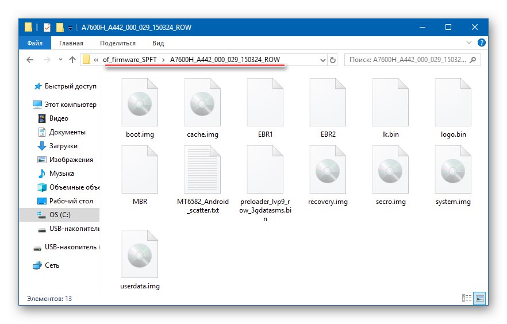Go up one folder level
Viewport: 507px width, 324px height.
pos(72,60)
